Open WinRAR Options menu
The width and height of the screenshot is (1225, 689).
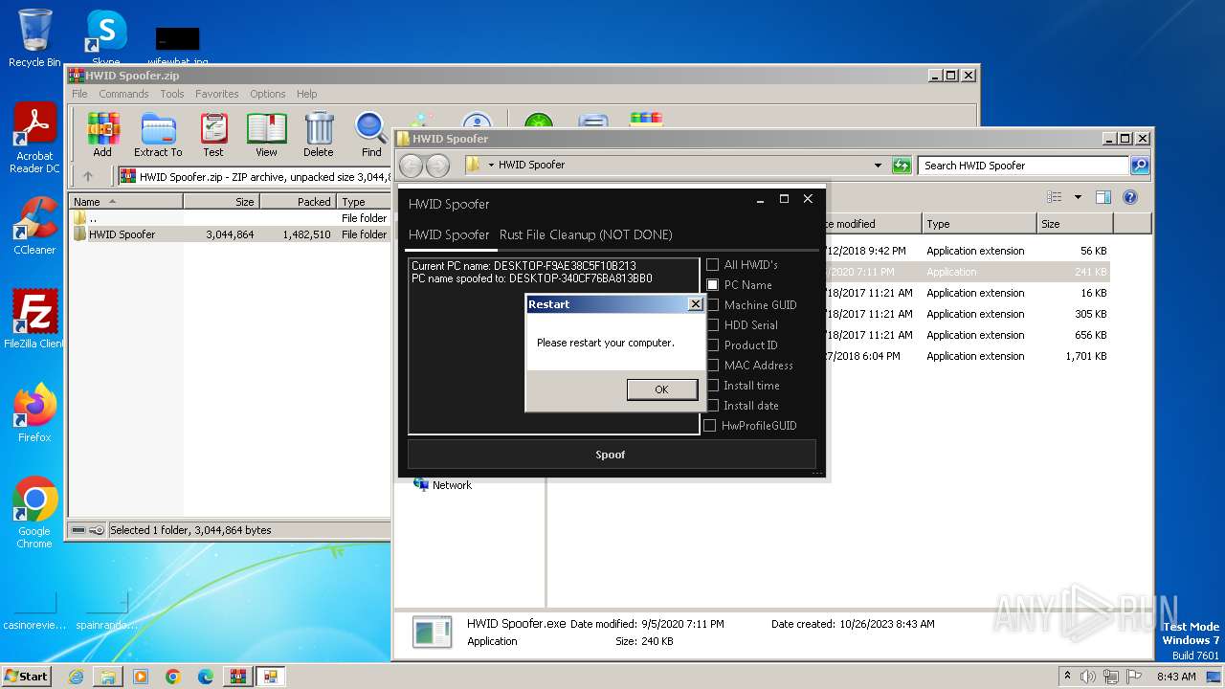[x=268, y=94]
